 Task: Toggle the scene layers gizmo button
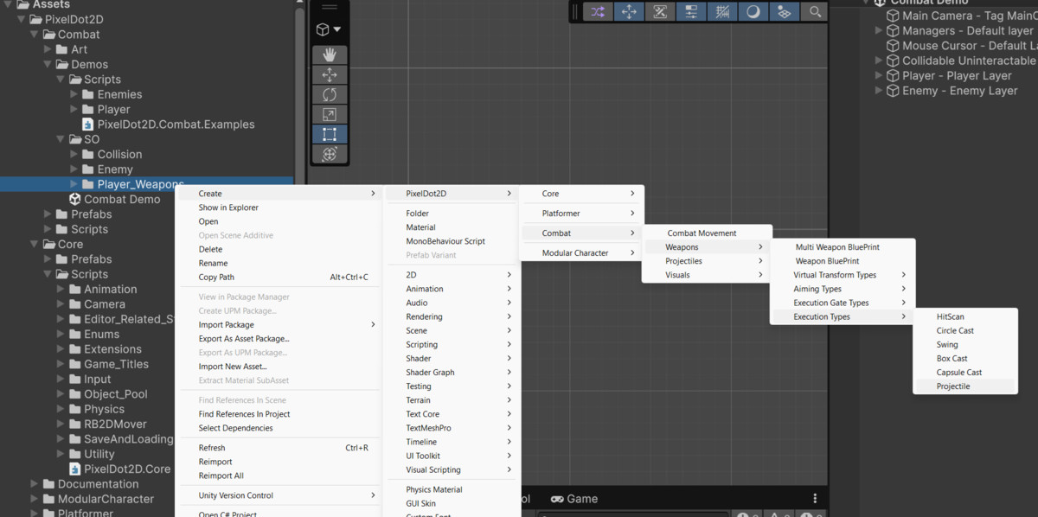pos(784,11)
